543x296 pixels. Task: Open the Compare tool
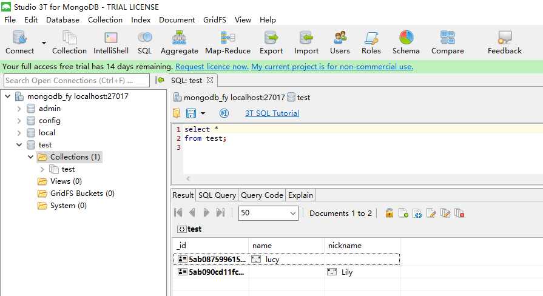pos(447,42)
